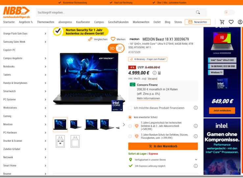Click the Lenovo laptop ad image

click(x=222, y=41)
